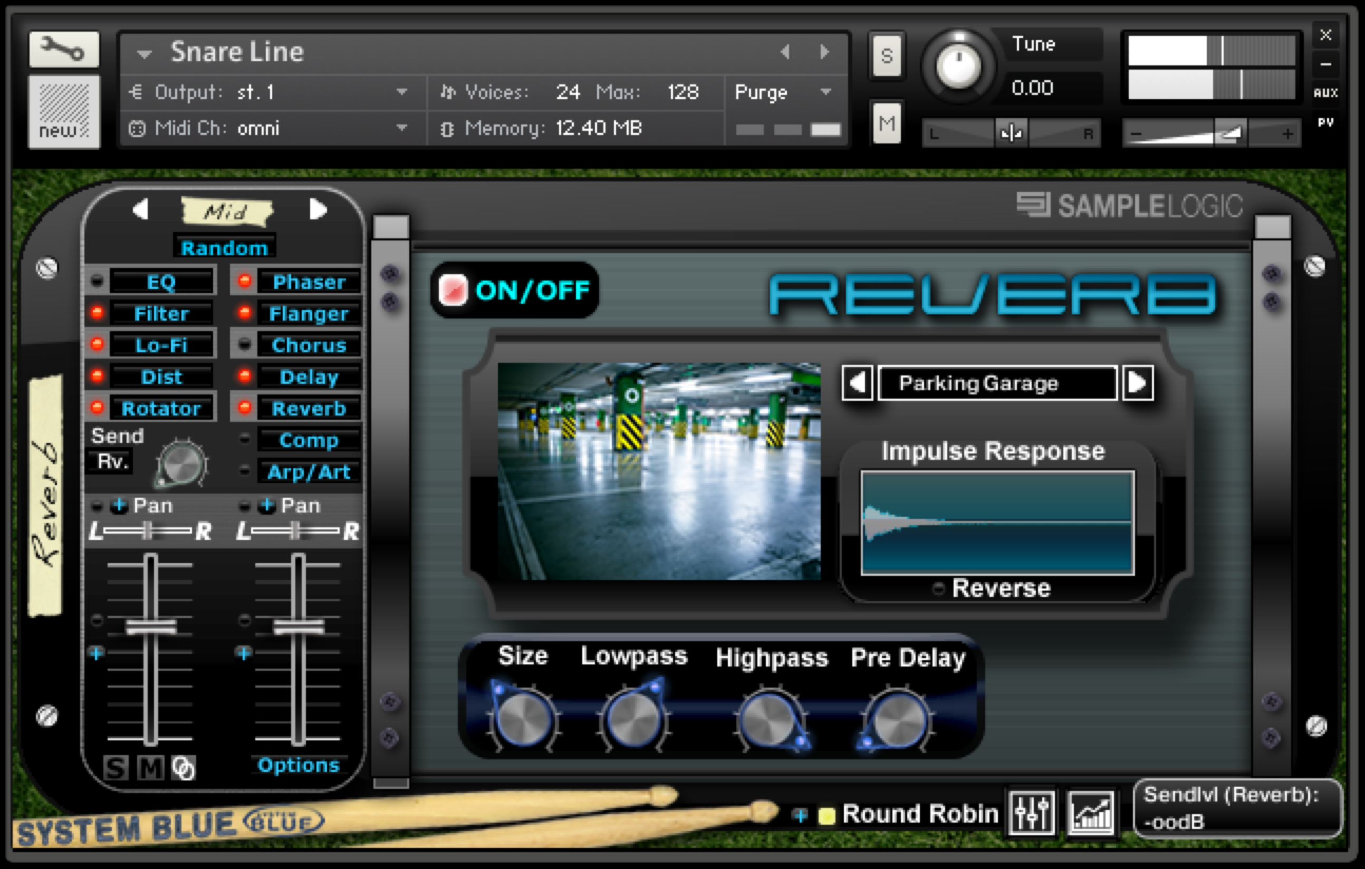Open the Delay effect tab
The image size is (1365, 869).
coord(309,377)
